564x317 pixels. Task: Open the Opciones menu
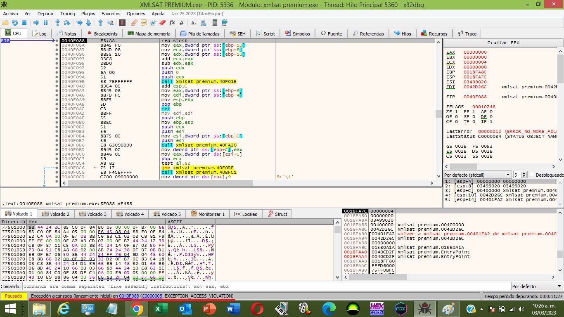pyautogui.click(x=136, y=14)
